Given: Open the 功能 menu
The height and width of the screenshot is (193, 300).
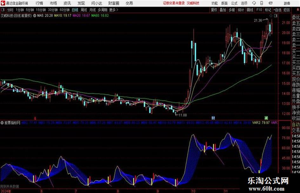Looking at the screenshot, I should coord(215,3).
